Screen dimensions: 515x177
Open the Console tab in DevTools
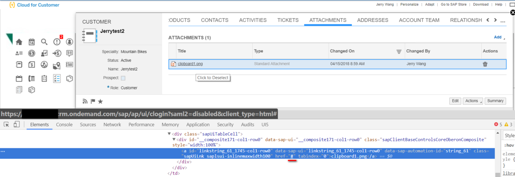coord(64,125)
